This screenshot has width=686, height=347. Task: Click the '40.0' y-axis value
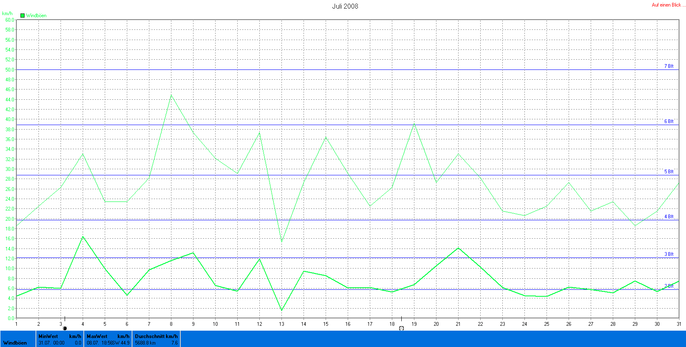(10, 119)
